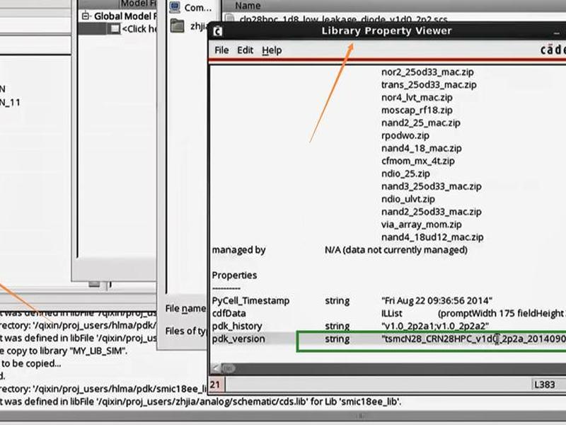Click the Name column header in file dialog

(248, 6)
